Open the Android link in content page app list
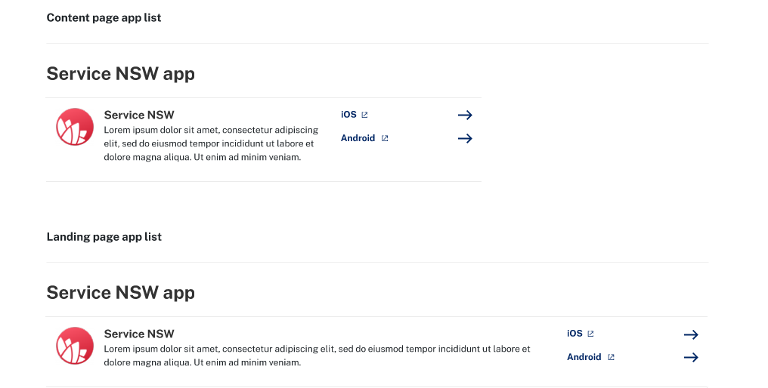 [358, 138]
